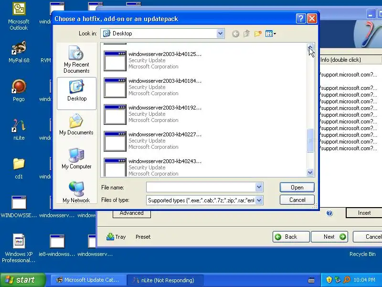This screenshot has width=382, height=287.
Task: Click the on-screen keyboard taskbar icon
Action: pyautogui.click(x=311, y=280)
